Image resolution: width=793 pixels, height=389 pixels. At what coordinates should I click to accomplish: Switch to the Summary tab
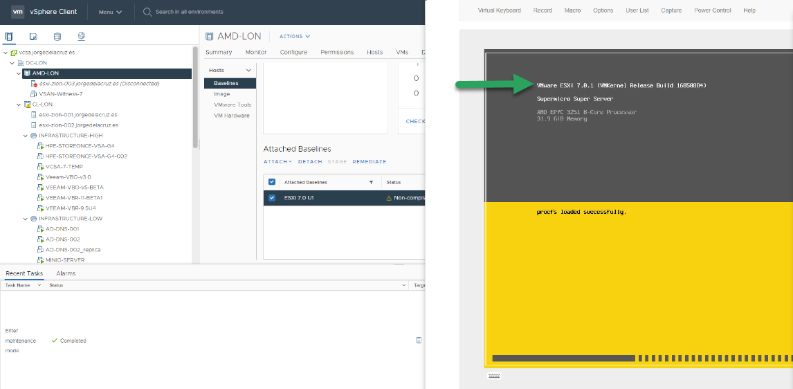pyautogui.click(x=219, y=52)
